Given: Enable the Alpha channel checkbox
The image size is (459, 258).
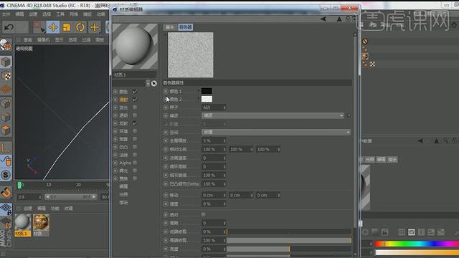Looking at the screenshot, I should pyautogui.click(x=135, y=163).
